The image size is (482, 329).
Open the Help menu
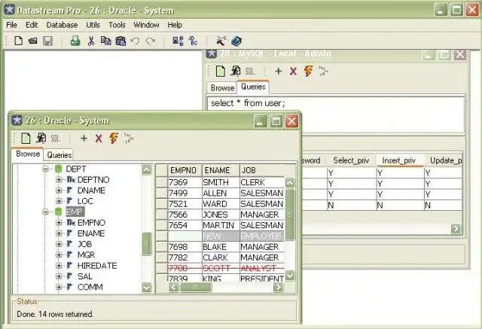point(175,25)
